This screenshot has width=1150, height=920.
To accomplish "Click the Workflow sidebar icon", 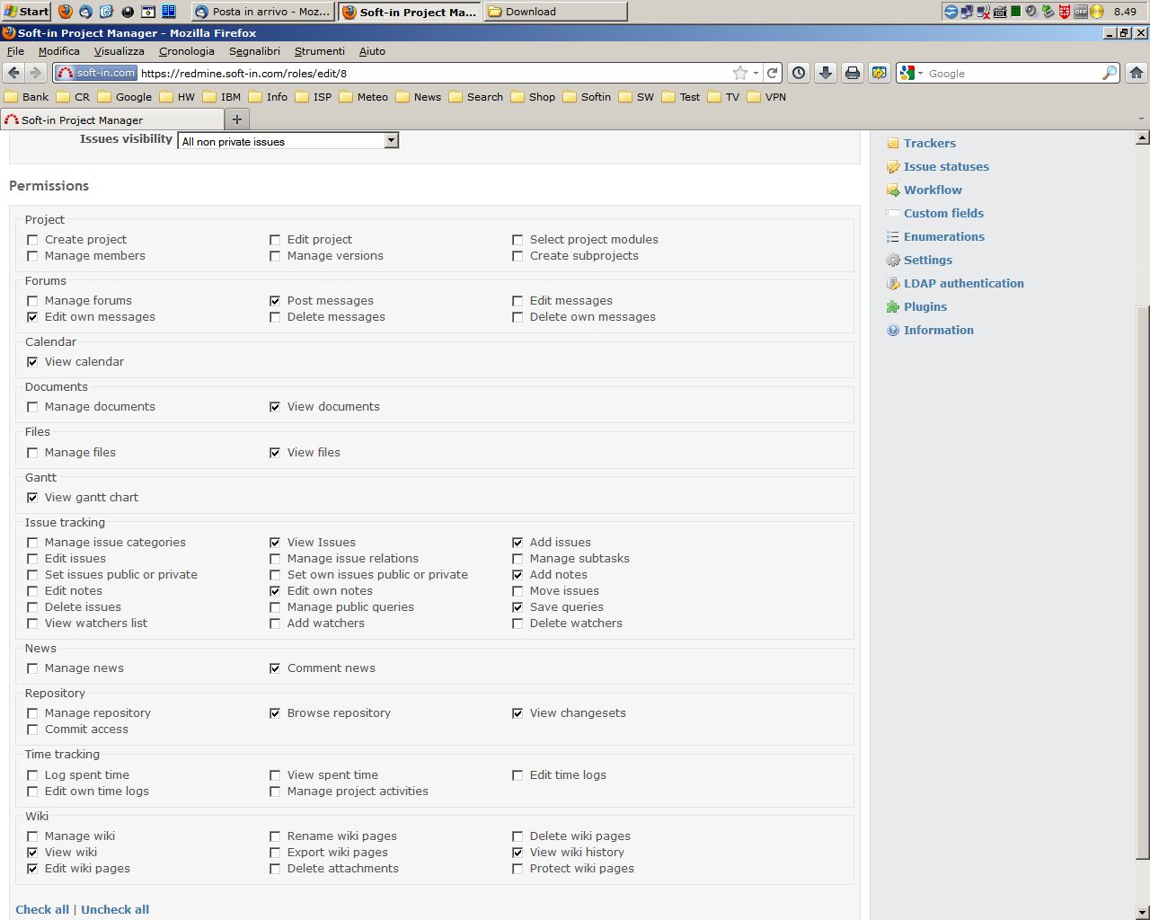I will (893, 190).
